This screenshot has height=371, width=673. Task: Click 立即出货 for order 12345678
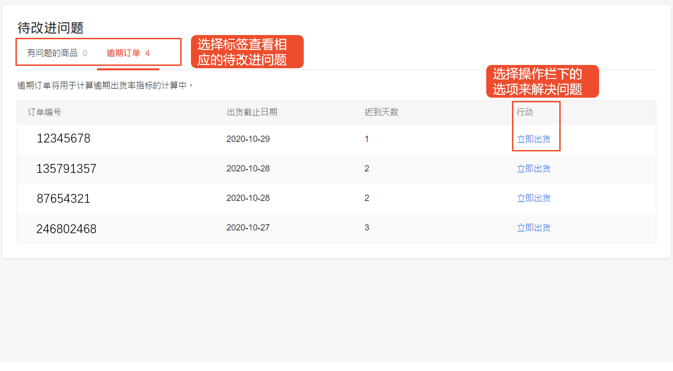pyautogui.click(x=534, y=139)
